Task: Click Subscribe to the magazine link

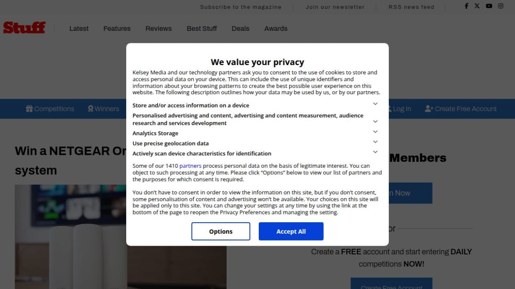Action: (241, 7)
